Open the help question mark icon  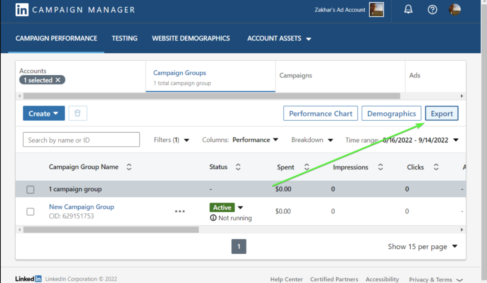[x=432, y=10]
